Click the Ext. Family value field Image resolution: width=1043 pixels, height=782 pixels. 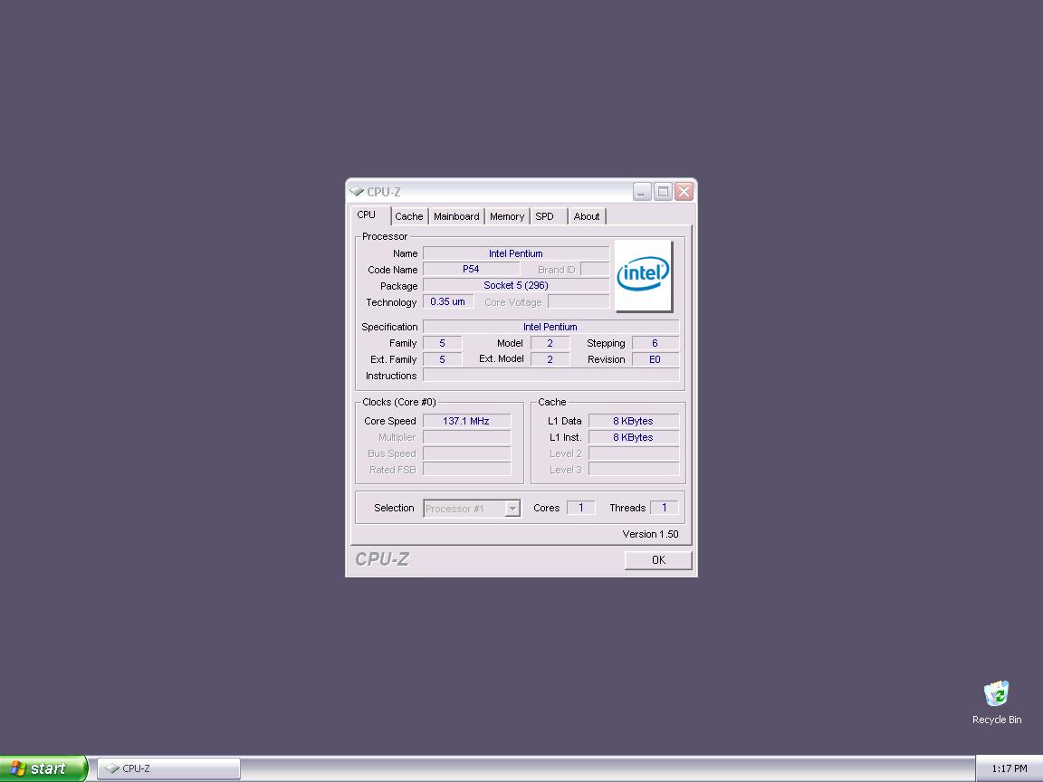point(443,359)
